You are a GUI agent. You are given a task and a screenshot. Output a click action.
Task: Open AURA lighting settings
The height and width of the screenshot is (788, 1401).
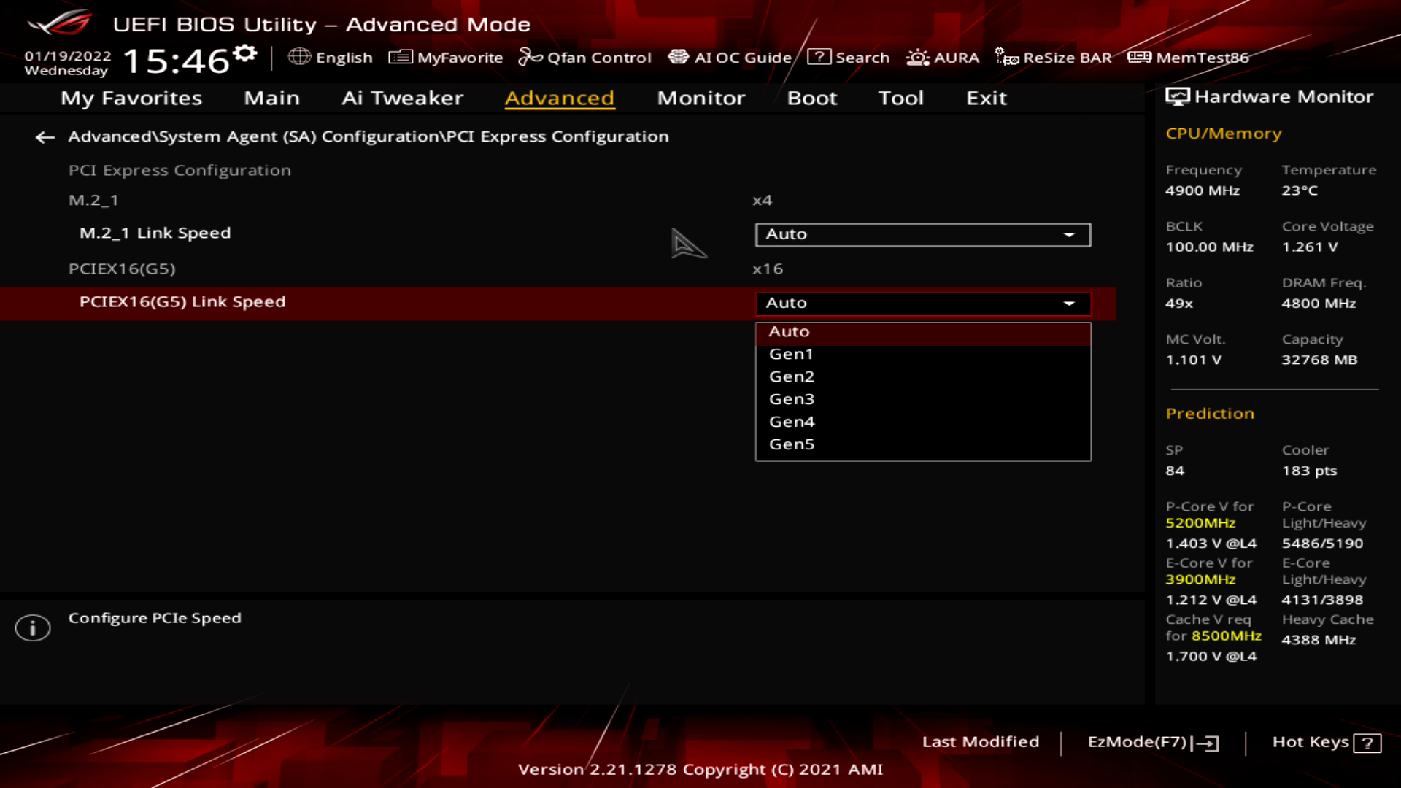click(942, 57)
